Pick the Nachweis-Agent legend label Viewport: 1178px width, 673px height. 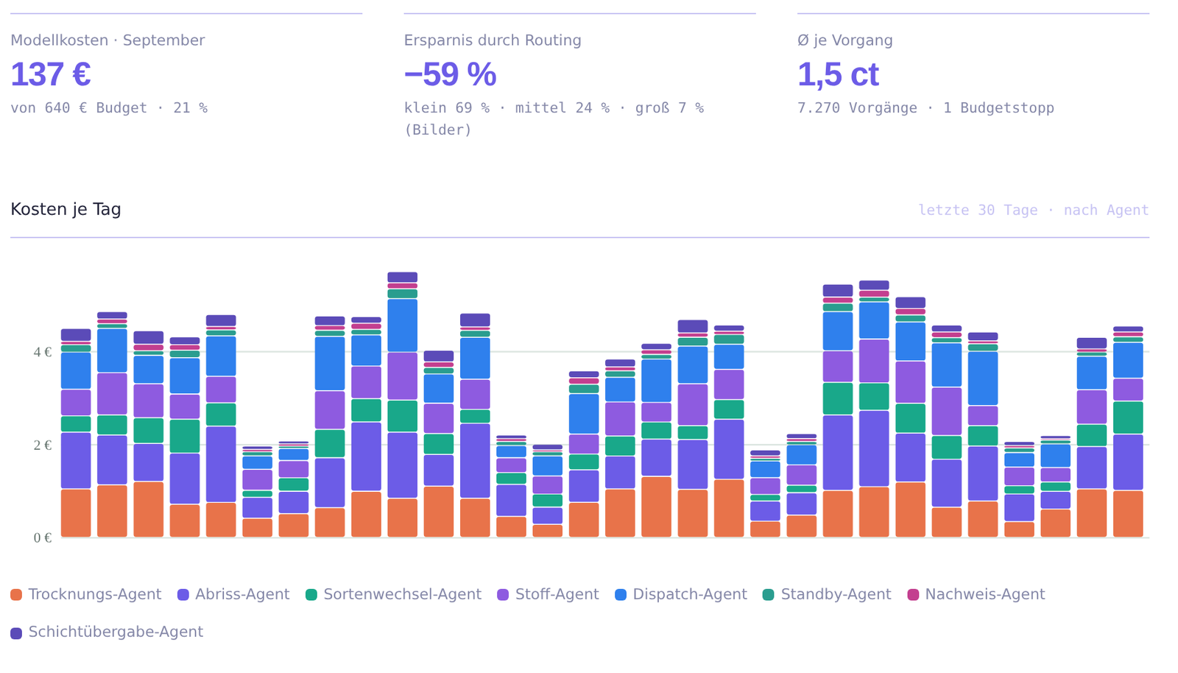pyautogui.click(x=985, y=594)
